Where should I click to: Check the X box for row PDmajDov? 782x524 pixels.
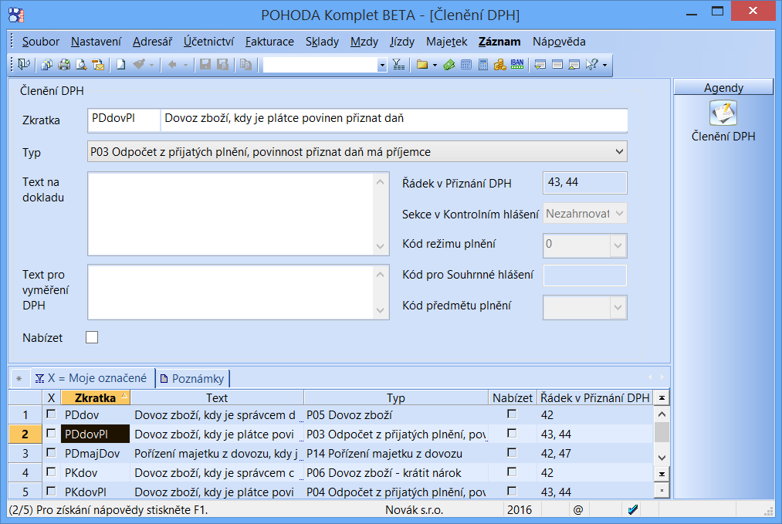[51, 453]
